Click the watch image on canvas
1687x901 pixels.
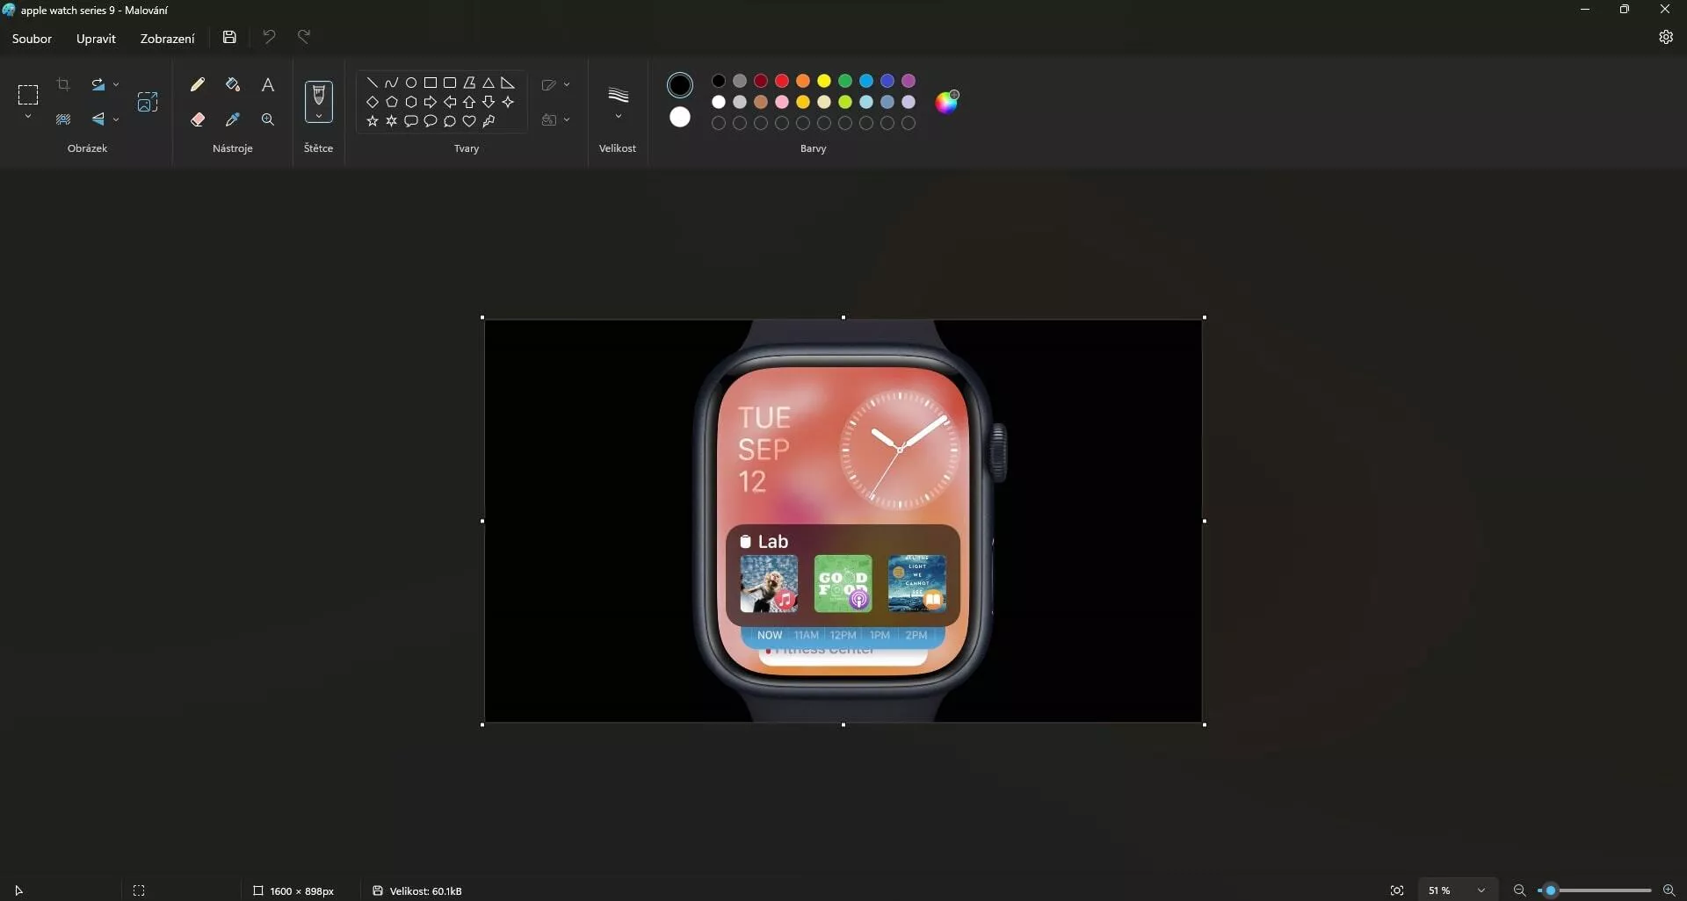pos(843,521)
